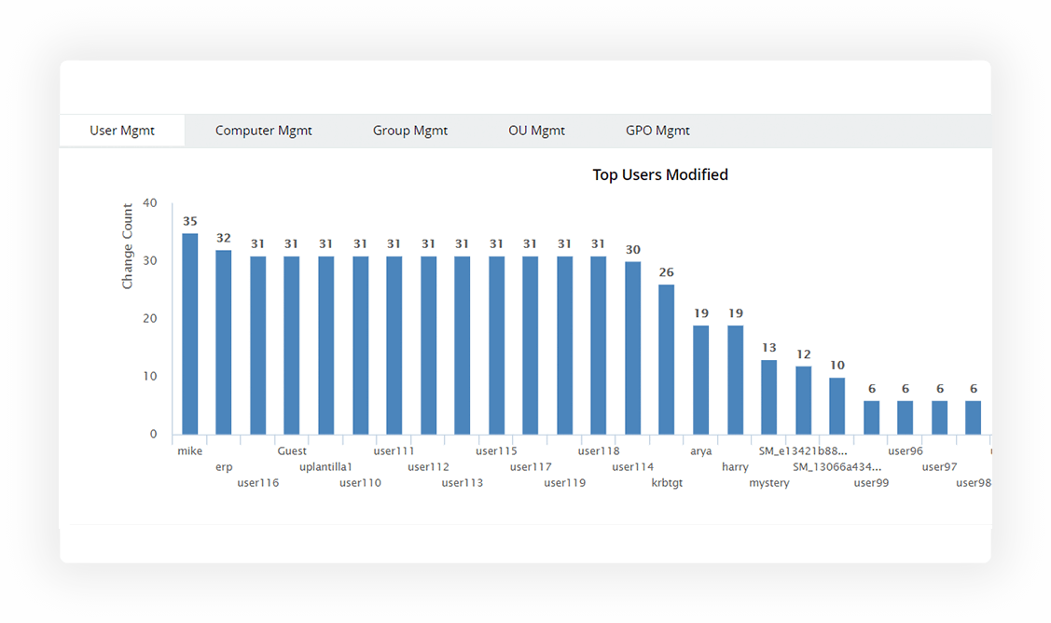This screenshot has height=623, width=1051.
Task: Click the mystery user's bar
Action: (x=768, y=396)
